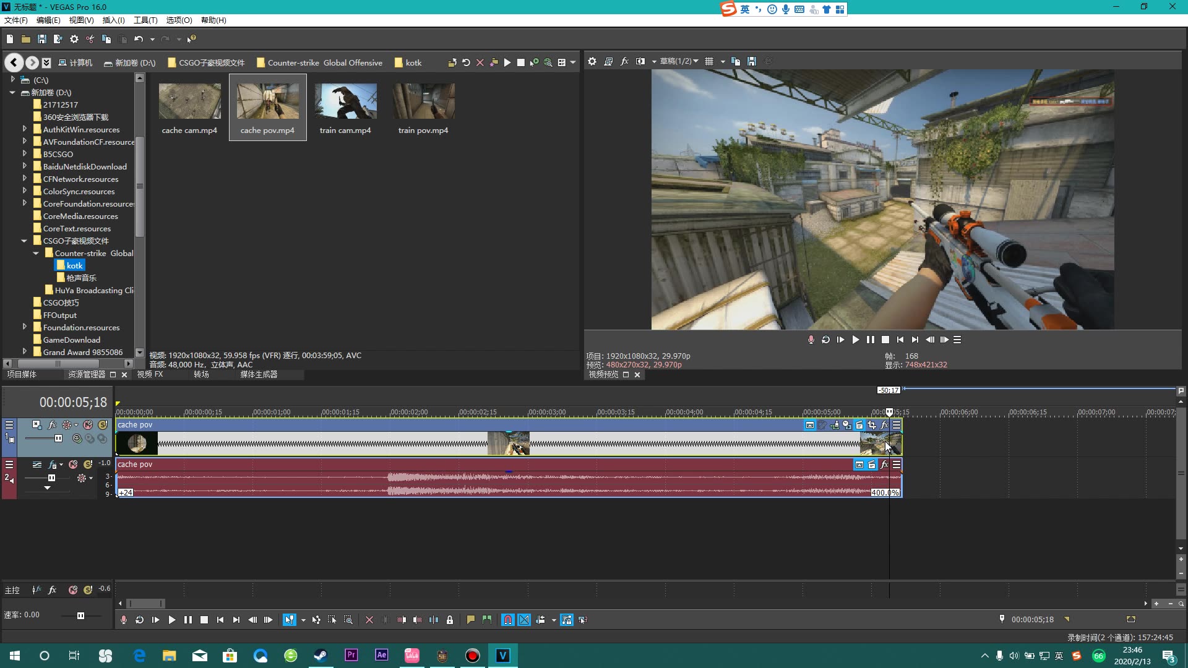Refresh the explorer view
The image size is (1188, 668).
pyautogui.click(x=466, y=62)
